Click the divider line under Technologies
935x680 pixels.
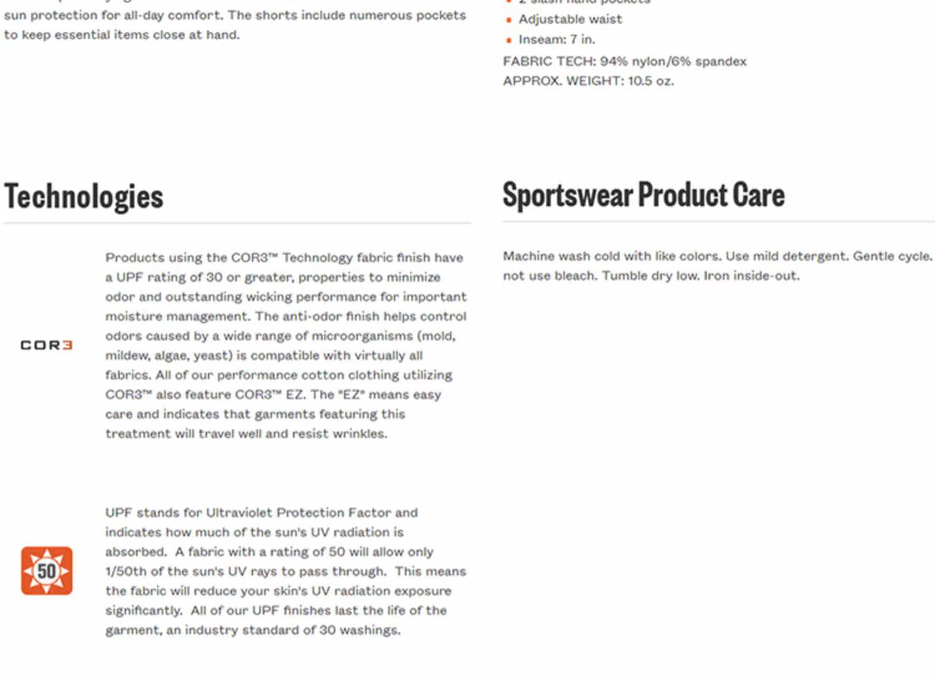point(237,223)
